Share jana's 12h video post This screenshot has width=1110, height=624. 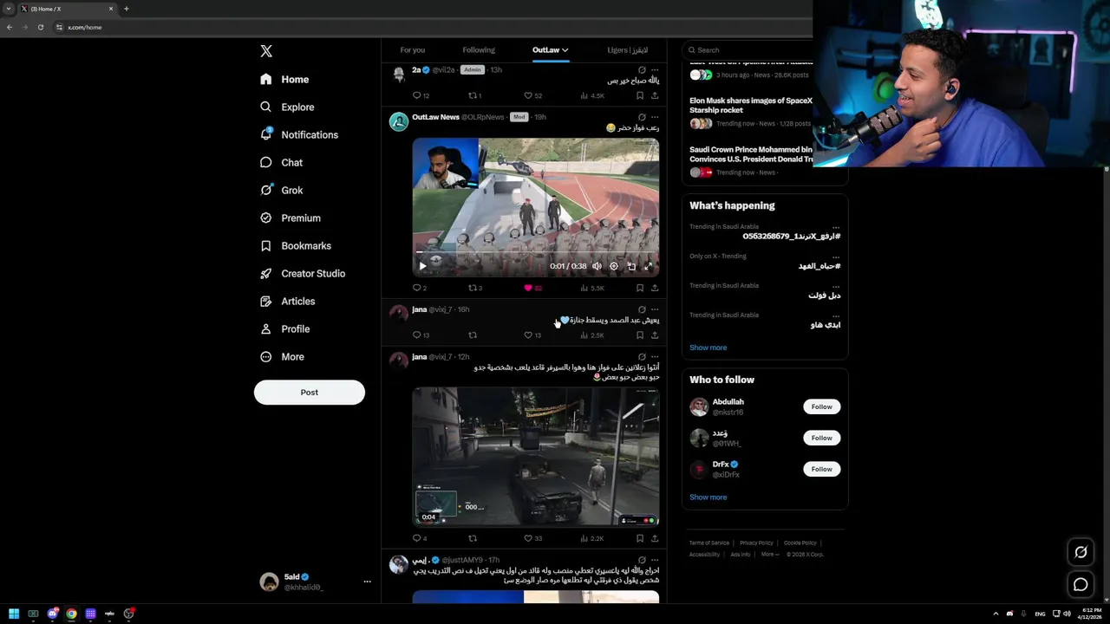click(654, 538)
